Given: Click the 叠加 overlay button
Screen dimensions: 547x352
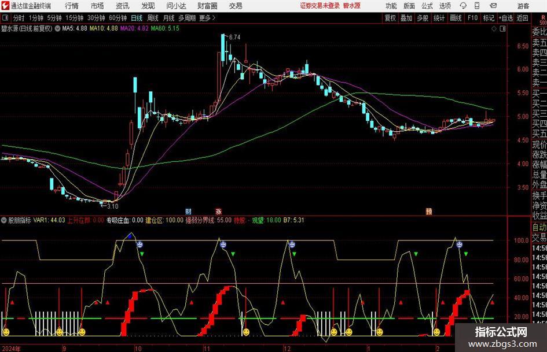Looking at the screenshot, I should (x=406, y=18).
